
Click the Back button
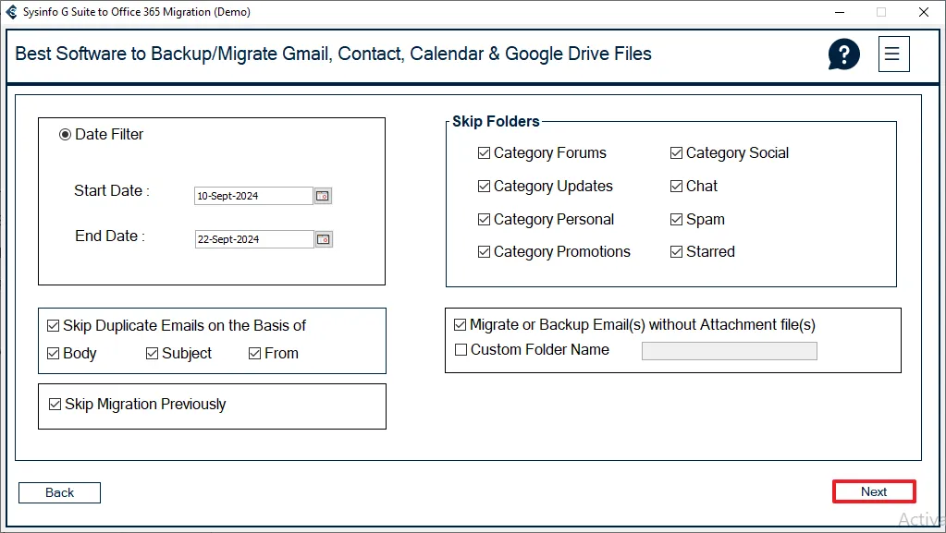[x=60, y=493]
